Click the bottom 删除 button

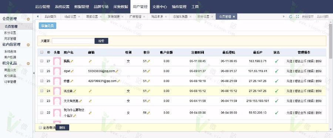[x=62, y=128]
